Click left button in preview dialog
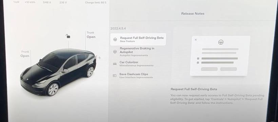The height and width of the screenshot is (122, 278). (209, 69)
